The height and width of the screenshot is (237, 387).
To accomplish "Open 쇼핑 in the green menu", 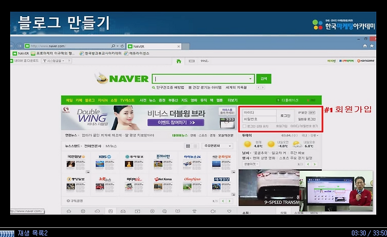I will tap(114, 100).
